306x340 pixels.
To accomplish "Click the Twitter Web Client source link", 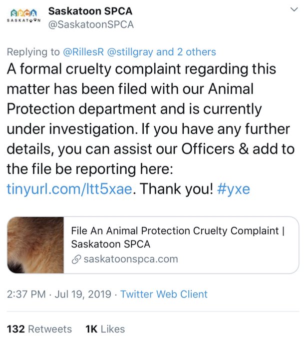I will 164,294.
